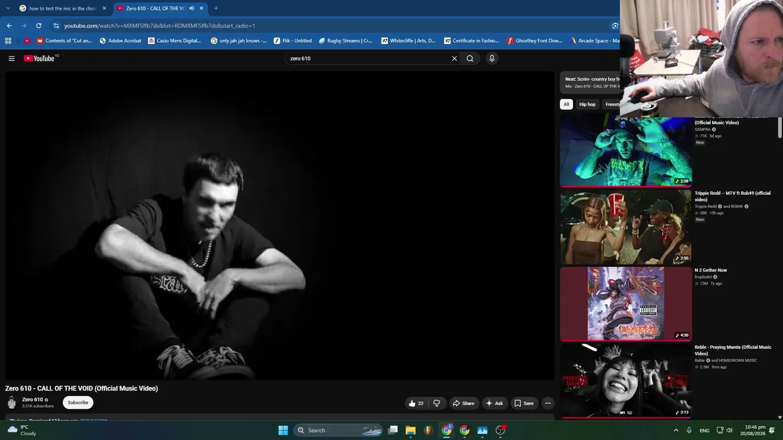Screen dimensions: 783x440
Task: View site information in the address bar
Action: pos(56,26)
